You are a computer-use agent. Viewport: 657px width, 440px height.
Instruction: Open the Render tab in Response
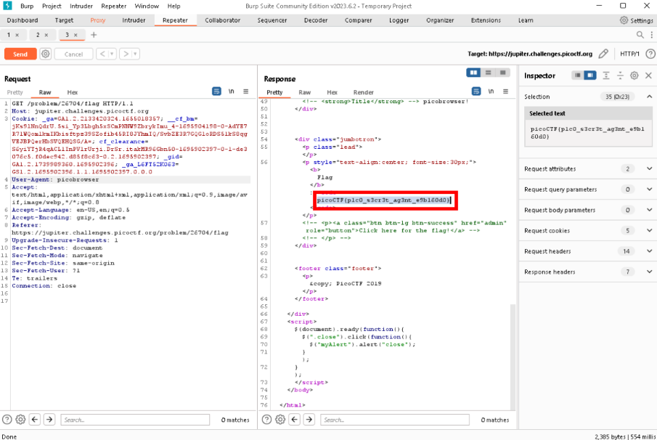point(363,92)
